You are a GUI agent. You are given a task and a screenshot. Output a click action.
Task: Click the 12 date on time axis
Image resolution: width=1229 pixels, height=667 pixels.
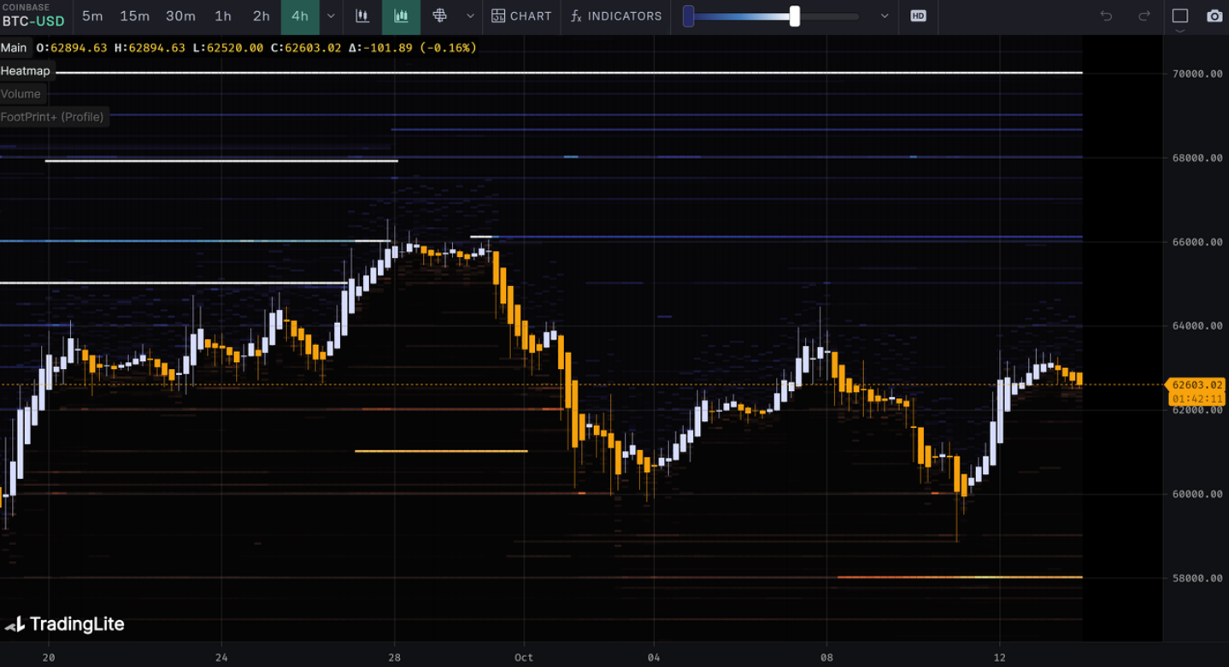pos(1000,658)
